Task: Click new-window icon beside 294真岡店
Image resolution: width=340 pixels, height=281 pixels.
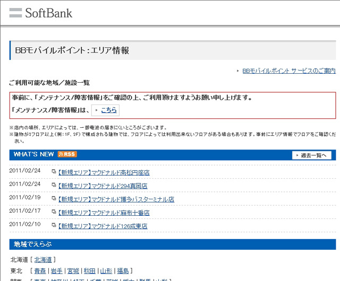Action: tap(54, 185)
